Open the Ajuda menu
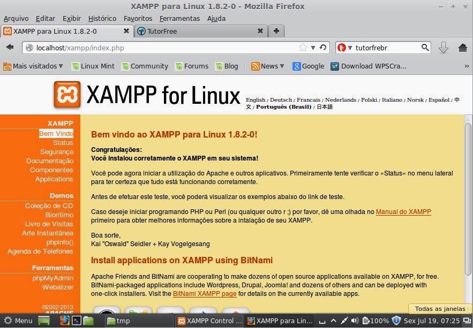The height and width of the screenshot is (328, 473). (216, 19)
